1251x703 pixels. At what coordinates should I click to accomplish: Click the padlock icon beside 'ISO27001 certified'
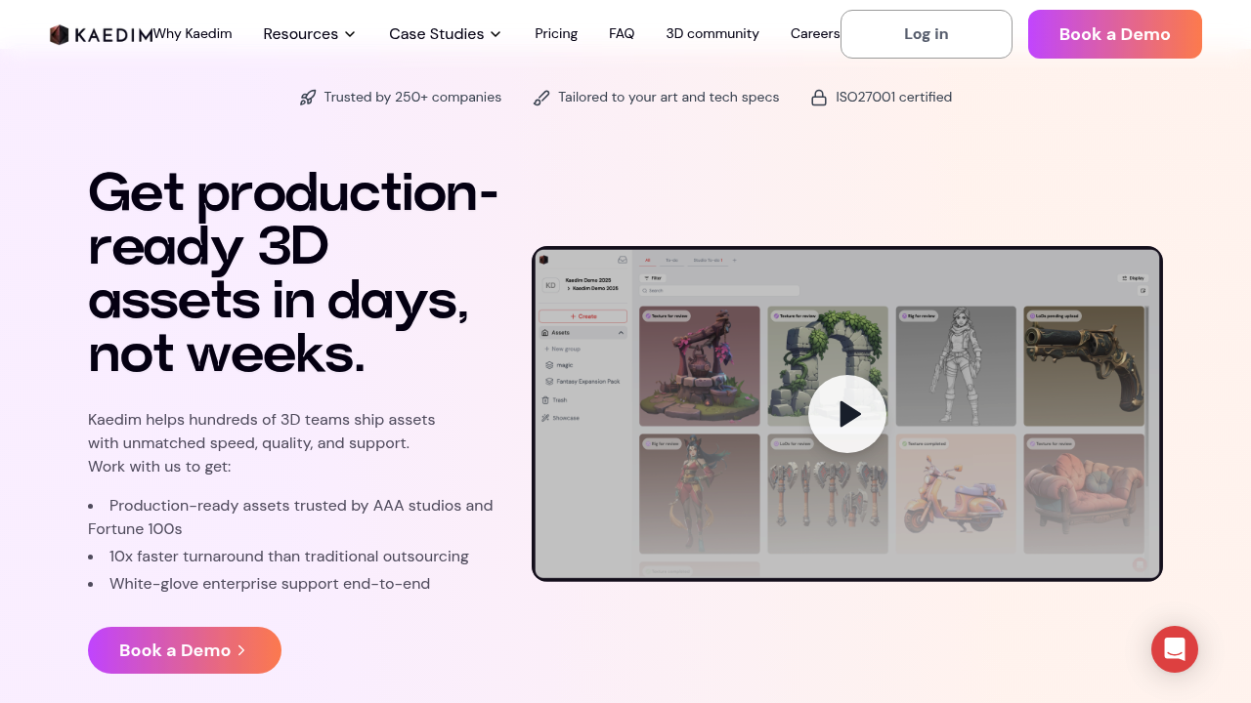pos(819,97)
